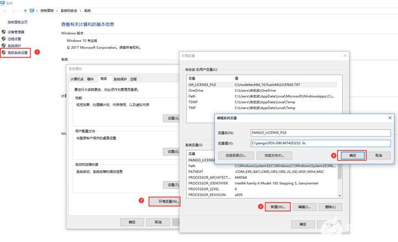Click 确定 in the 系统属性 dialog
This screenshot has width=398, height=242.
[132, 222]
